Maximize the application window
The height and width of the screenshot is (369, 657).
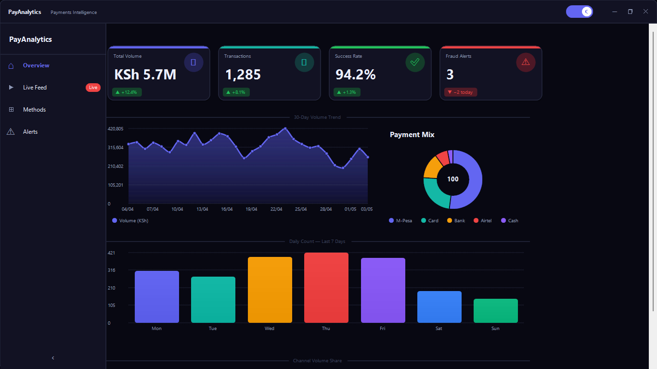pos(630,12)
